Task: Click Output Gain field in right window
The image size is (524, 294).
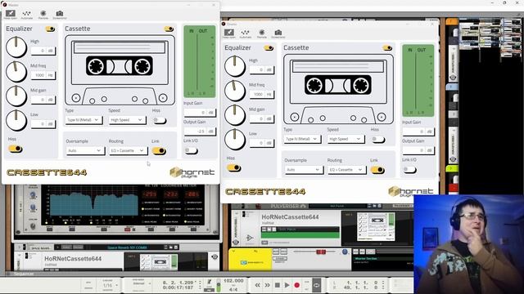Action: point(418,150)
